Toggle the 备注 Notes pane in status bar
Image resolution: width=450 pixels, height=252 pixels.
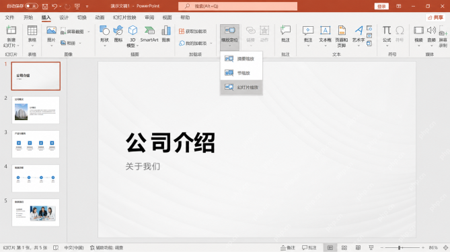[288, 248]
